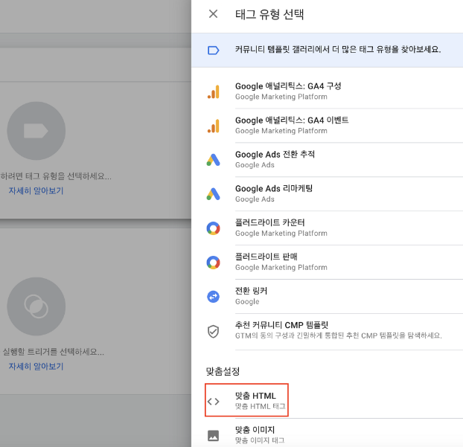The image size is (463, 447).
Task: Open 자세히 알아보기 link under trigger
Action: click(36, 367)
